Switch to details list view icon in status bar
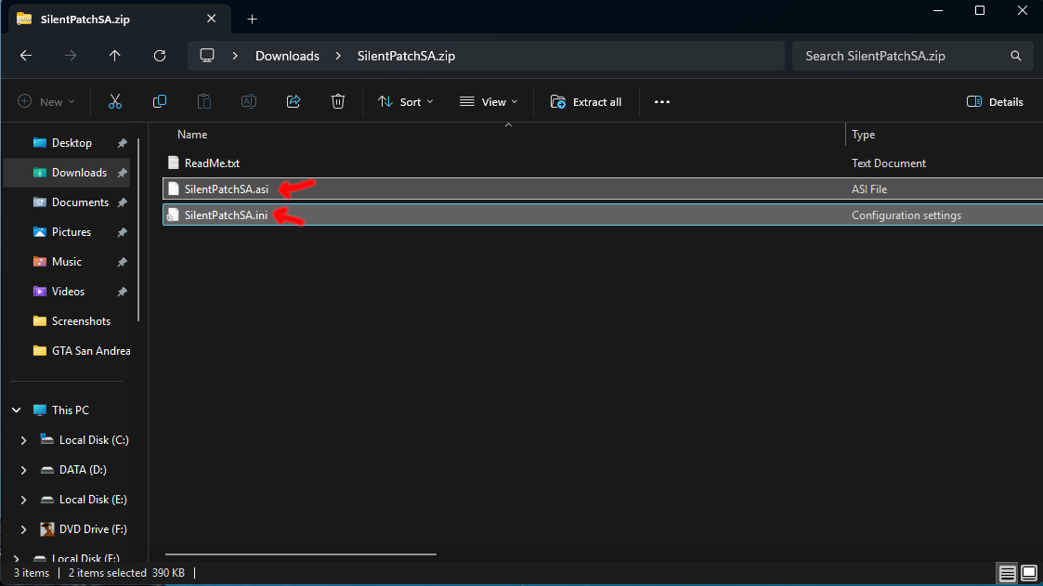This screenshot has height=586, width=1043. pyautogui.click(x=1007, y=573)
